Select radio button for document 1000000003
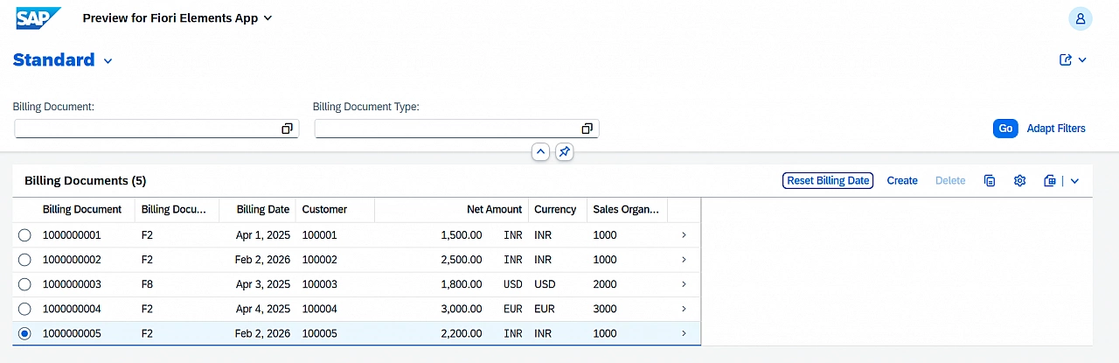Screen dimensions: 1119x363 point(24,284)
